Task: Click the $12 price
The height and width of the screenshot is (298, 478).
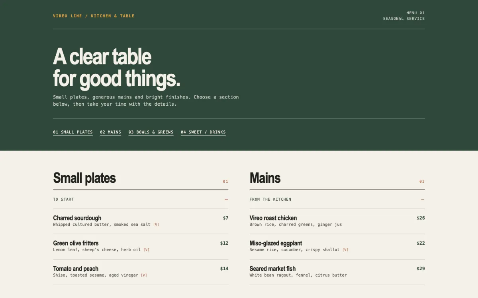Action: (x=224, y=243)
